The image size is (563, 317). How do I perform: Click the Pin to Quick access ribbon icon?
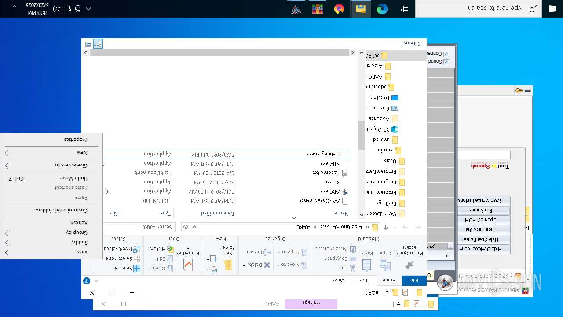(410, 265)
